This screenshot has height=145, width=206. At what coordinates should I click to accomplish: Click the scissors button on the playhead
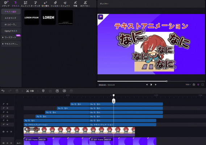pyautogui.click(x=114, y=101)
